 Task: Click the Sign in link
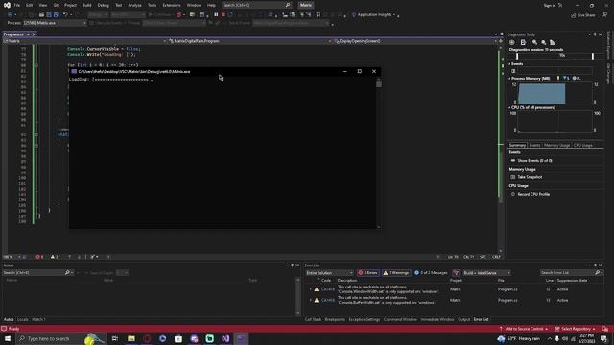(x=549, y=6)
